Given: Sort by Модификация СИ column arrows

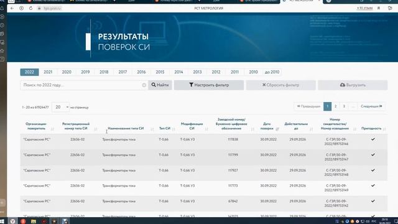Looking at the screenshot, I should click(x=206, y=129).
